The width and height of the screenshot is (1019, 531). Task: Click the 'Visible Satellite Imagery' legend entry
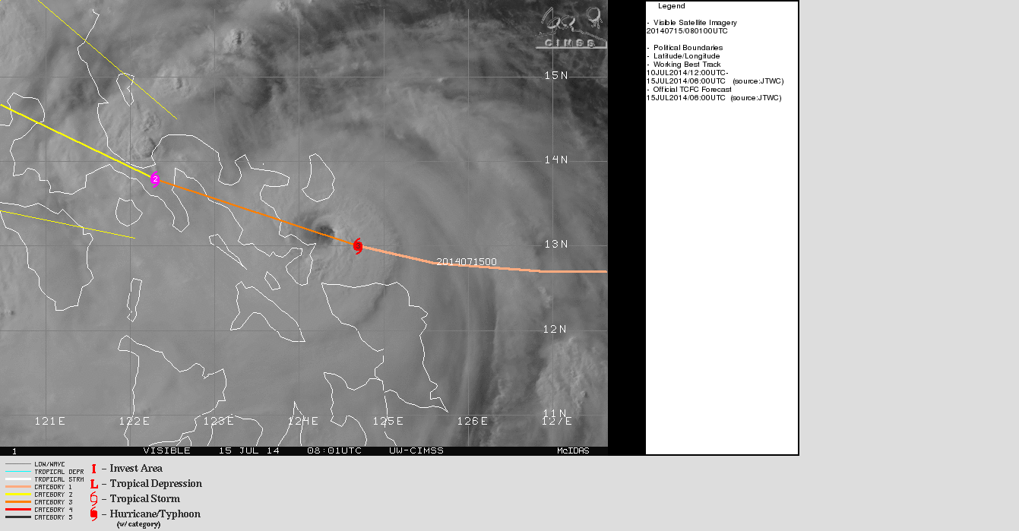(x=695, y=23)
